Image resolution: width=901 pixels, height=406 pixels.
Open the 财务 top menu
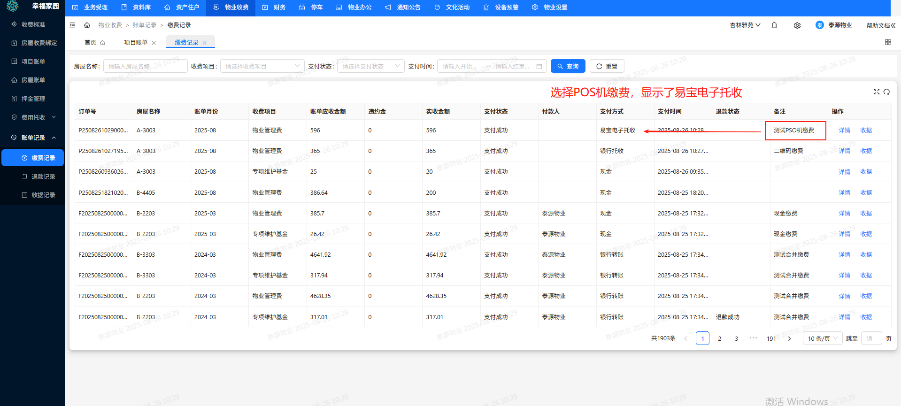tap(274, 8)
